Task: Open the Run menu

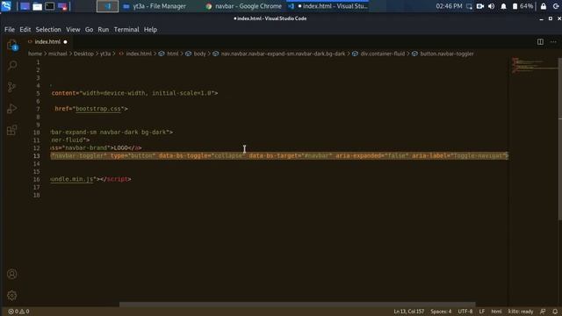Action: pos(104,29)
